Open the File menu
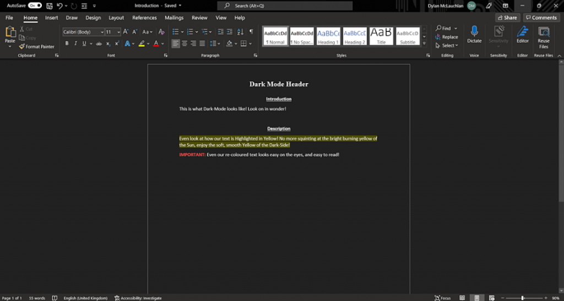Screen dimensions: 564x301 click(x=9, y=18)
